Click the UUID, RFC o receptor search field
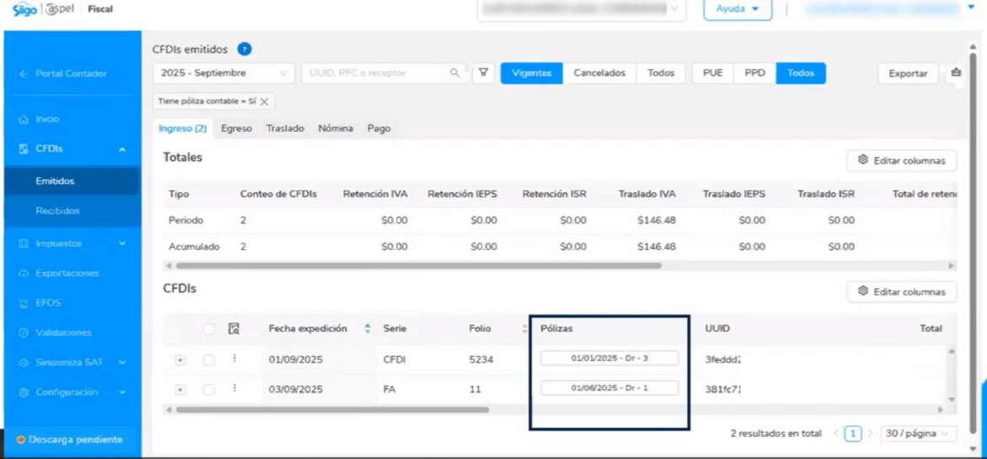The width and height of the screenshot is (987, 459). (x=384, y=73)
